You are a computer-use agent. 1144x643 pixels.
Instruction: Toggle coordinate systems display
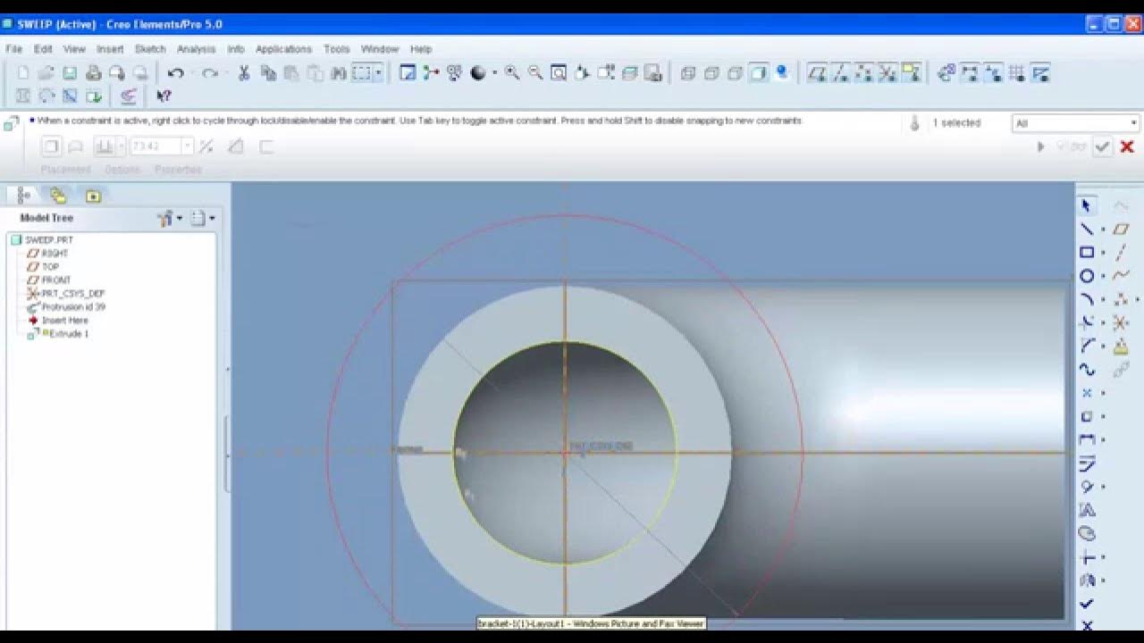(887, 73)
